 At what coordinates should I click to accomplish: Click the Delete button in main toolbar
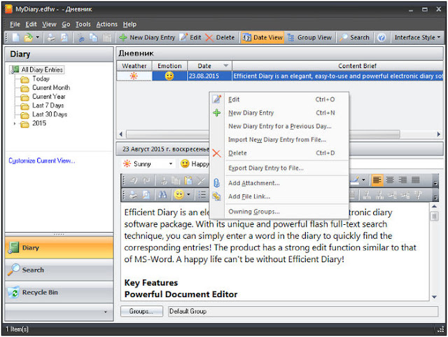tap(220, 37)
